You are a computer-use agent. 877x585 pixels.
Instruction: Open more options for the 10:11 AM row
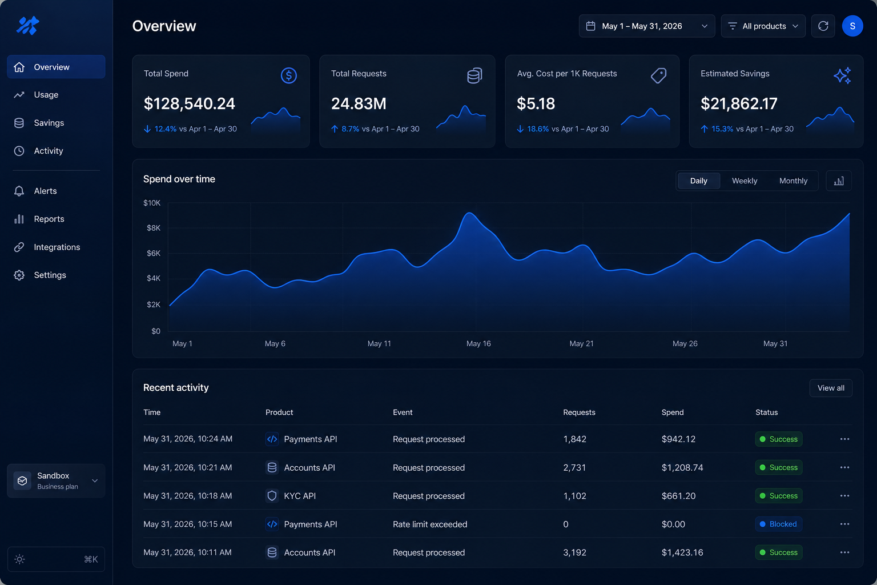click(x=845, y=552)
